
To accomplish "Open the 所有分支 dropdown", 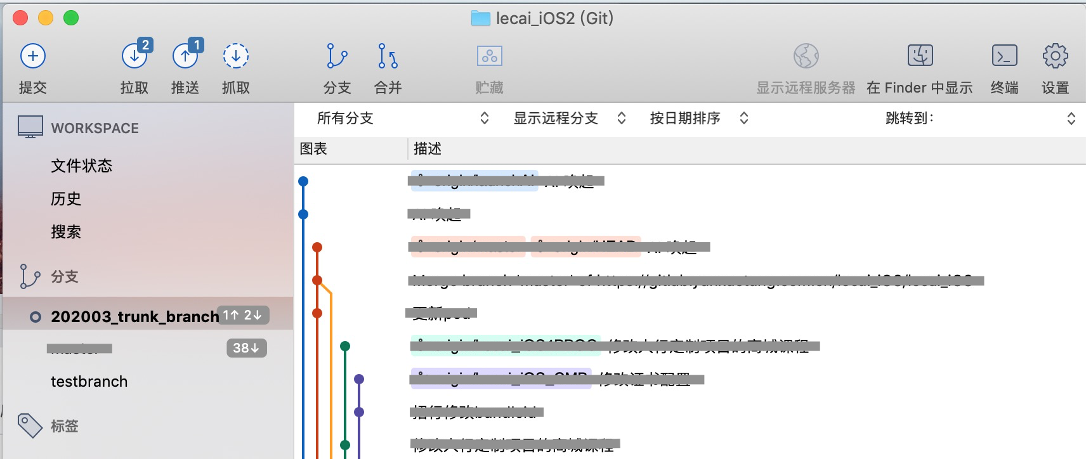I will coord(403,118).
